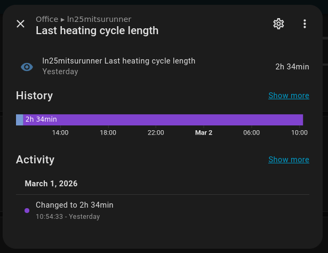Select the 'Changed to 2h 34min' entry
The height and width of the screenshot is (253, 328).
tap(75, 205)
